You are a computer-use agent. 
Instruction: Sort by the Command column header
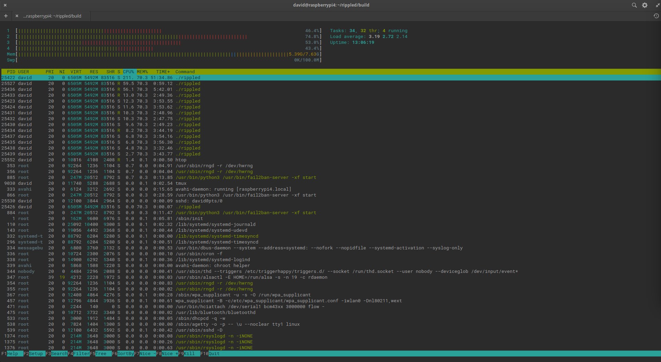click(185, 72)
